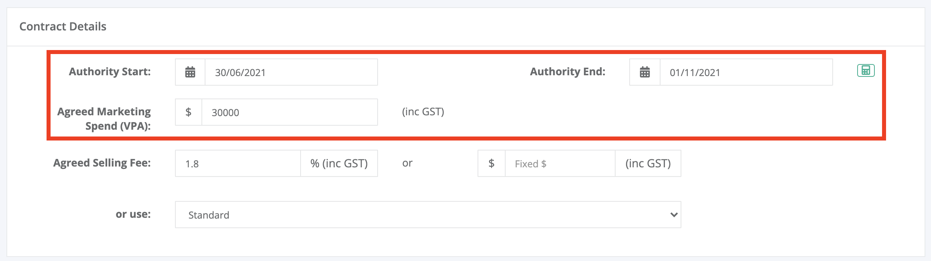931x261 pixels.
Task: Click the 'or use:' label
Action: point(133,214)
